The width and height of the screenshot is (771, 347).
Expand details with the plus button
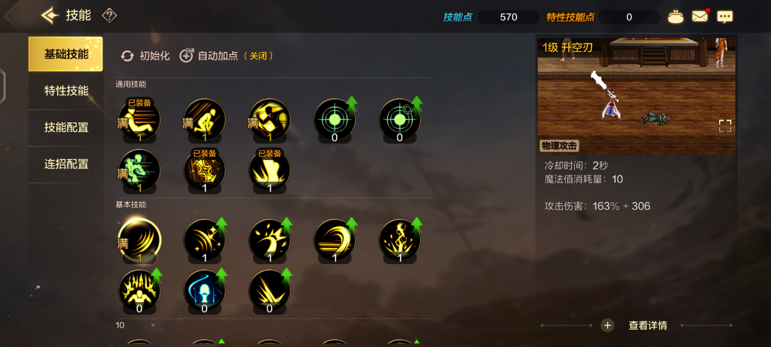607,325
